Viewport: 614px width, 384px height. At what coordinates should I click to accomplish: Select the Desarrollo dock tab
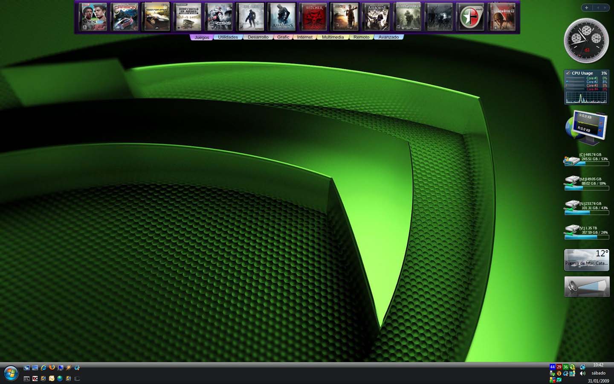point(258,37)
